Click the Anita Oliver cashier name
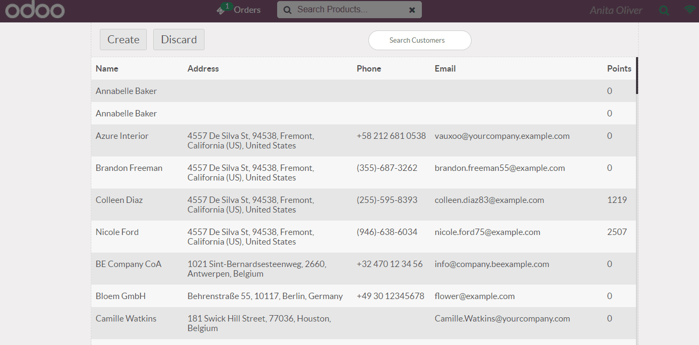 (616, 10)
